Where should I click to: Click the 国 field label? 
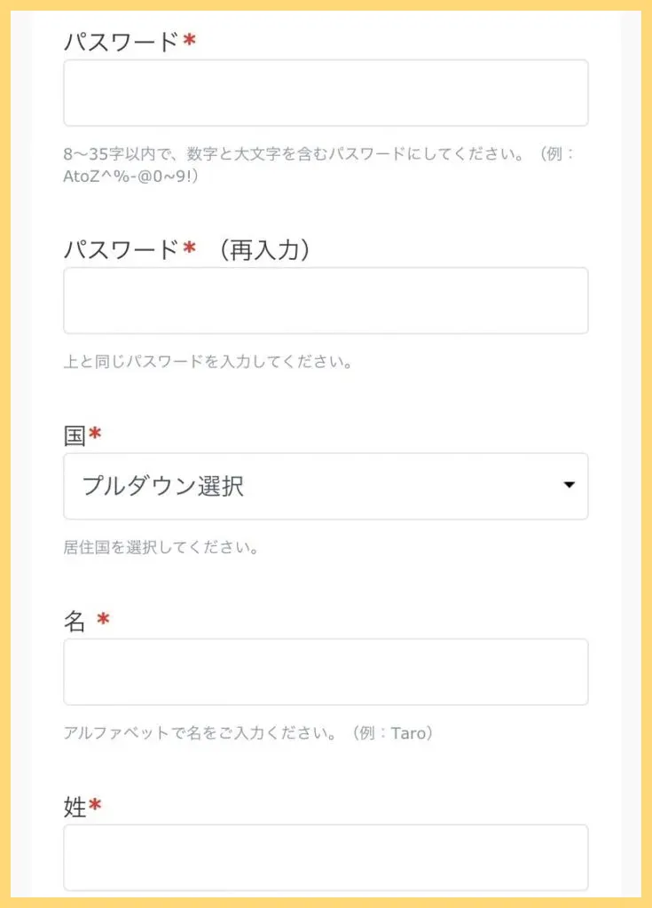75,435
